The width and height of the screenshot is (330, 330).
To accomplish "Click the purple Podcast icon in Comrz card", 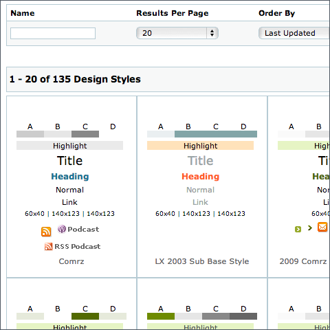I will pos(62,229).
